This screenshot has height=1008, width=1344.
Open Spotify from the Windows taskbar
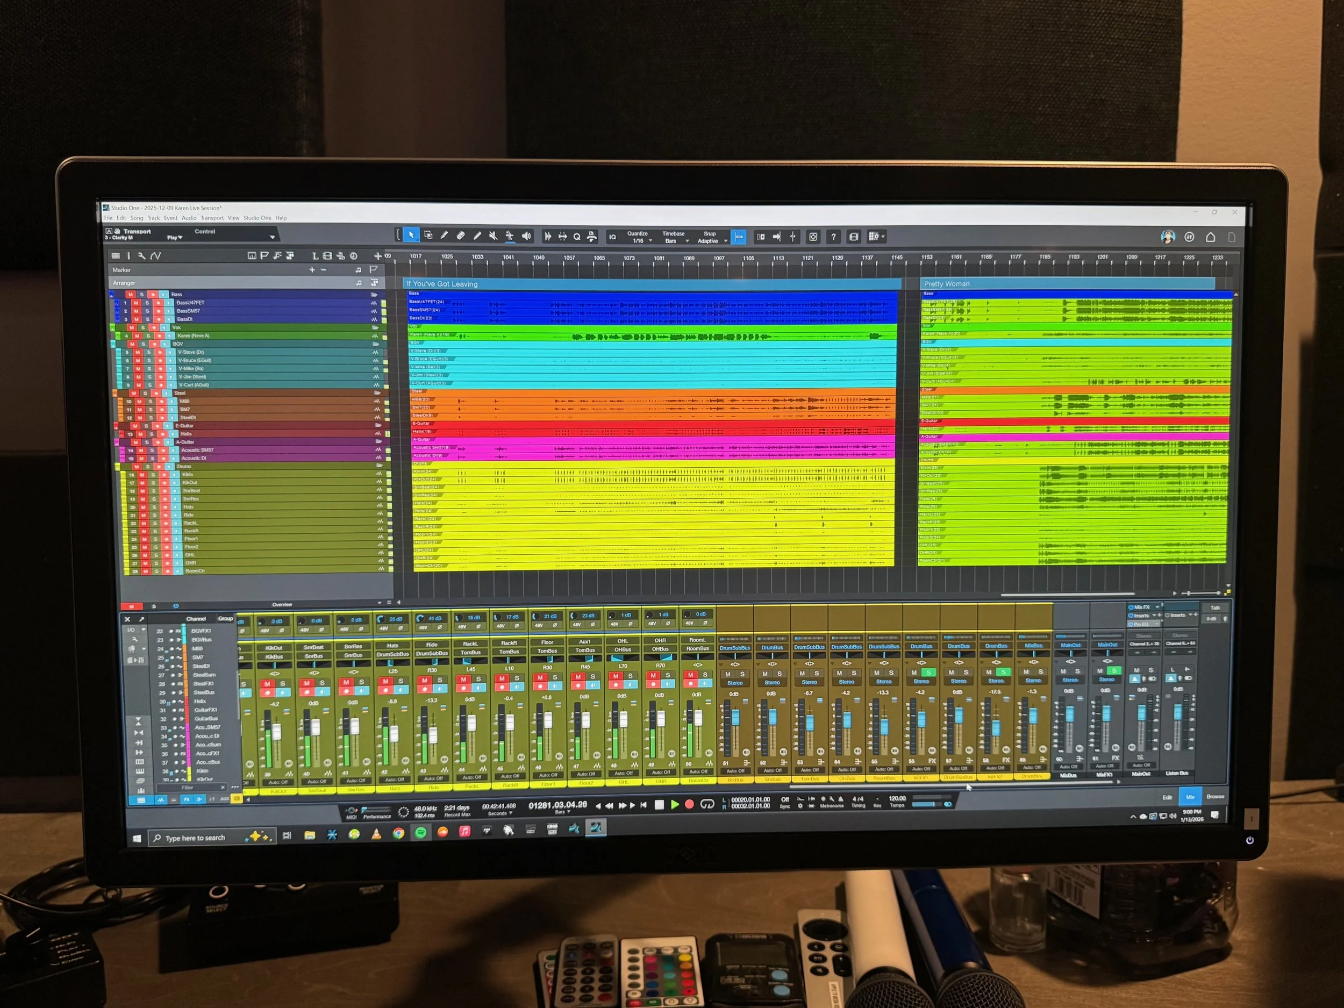click(420, 833)
